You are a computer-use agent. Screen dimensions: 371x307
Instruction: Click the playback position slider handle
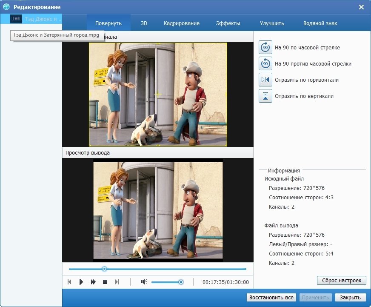coord(104,269)
